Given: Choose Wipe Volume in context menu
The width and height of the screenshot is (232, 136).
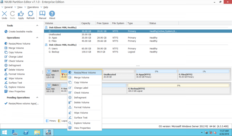Looking at the screenshot, I should (85, 113).
